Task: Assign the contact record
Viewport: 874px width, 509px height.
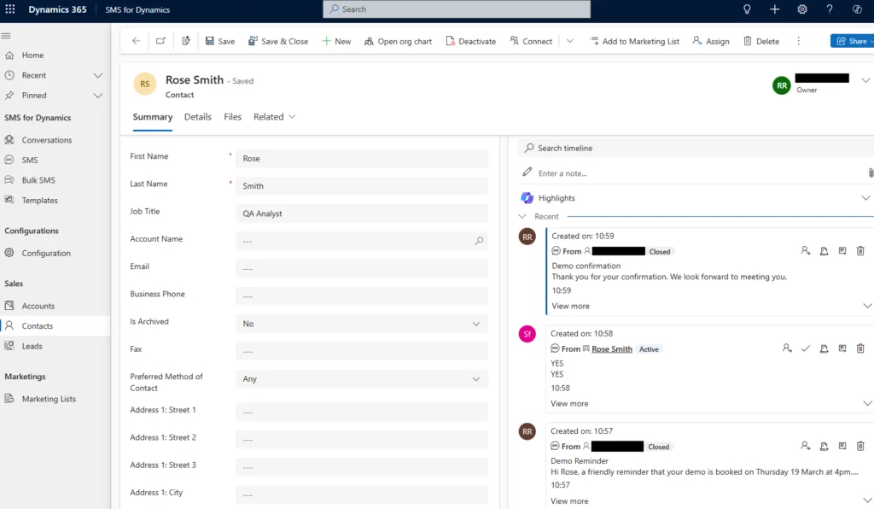Action: pos(711,41)
